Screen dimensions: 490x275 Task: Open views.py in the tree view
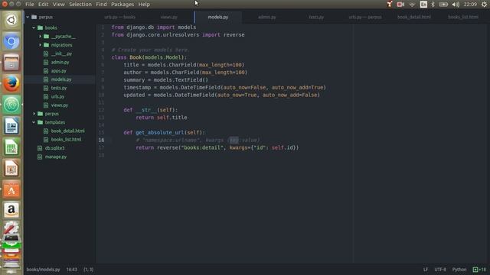[60, 105]
